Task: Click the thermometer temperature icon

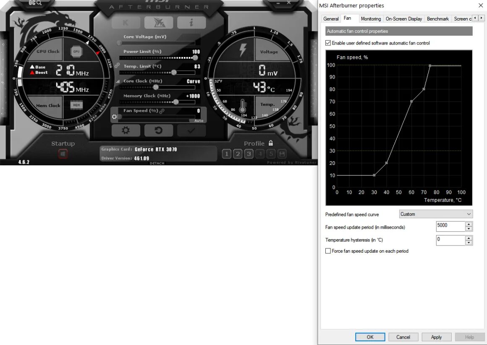Action: click(242, 106)
